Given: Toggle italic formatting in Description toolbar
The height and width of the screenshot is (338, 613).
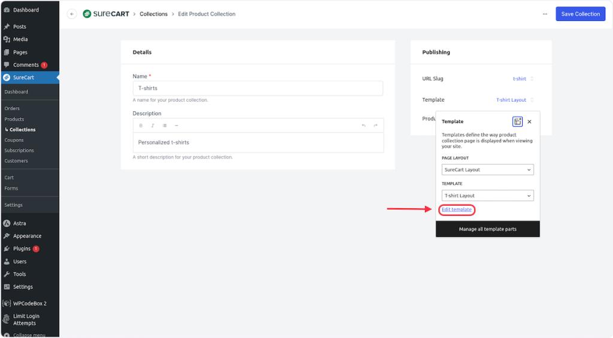Looking at the screenshot, I should pyautogui.click(x=153, y=126).
